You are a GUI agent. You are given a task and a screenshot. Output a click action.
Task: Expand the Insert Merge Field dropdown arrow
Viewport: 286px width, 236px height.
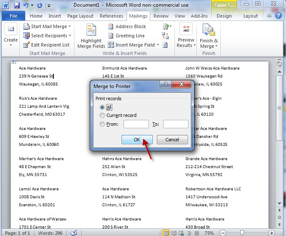[x=158, y=45]
